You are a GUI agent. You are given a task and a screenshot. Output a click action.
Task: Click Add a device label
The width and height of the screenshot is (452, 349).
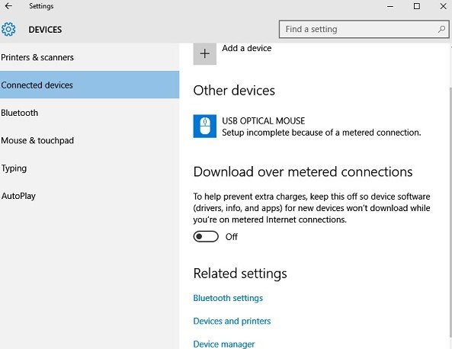(247, 48)
